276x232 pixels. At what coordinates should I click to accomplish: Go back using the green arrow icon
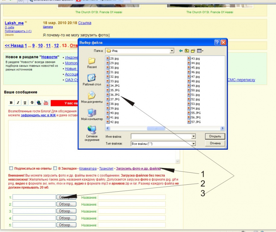pos(181,51)
